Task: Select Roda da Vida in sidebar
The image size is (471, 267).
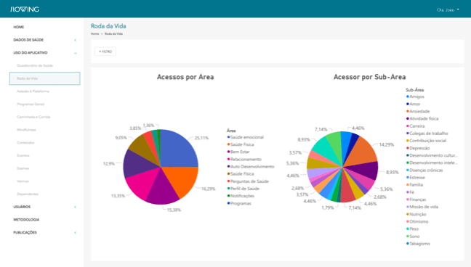Action: (x=45, y=78)
